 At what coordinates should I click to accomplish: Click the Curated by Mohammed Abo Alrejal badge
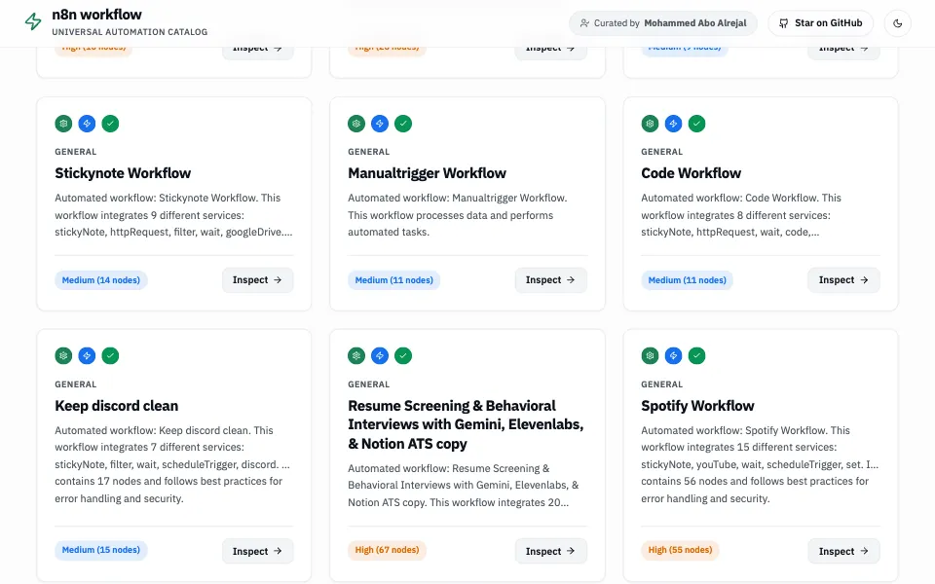(x=662, y=23)
